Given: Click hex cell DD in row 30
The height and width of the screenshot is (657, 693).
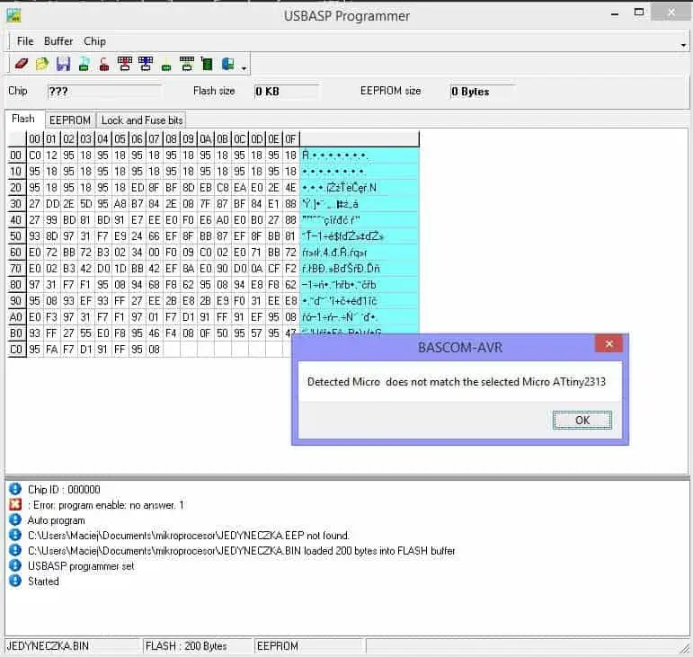Looking at the screenshot, I should pos(52,204).
